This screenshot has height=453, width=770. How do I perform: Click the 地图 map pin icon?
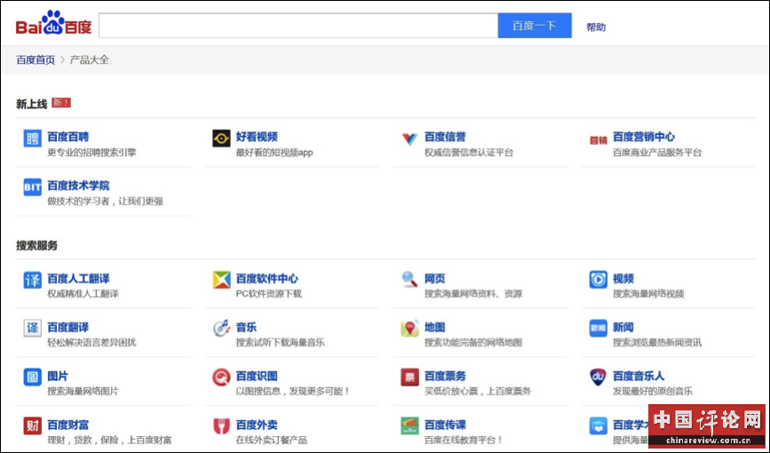(409, 329)
